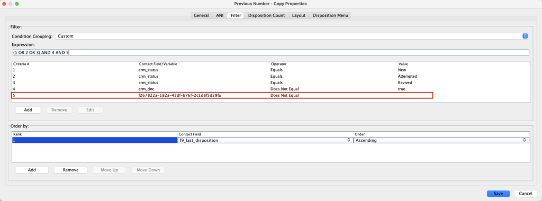Image resolution: width=542 pixels, height=201 pixels.
Task: Open the Condition Grouping dropdown
Action: [x=292, y=36]
